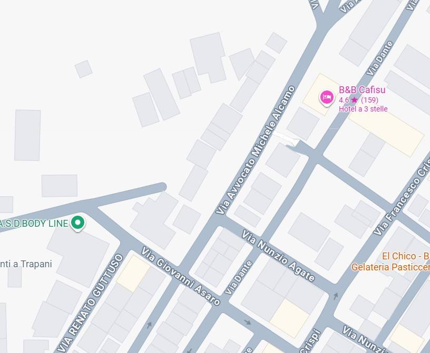The height and width of the screenshot is (353, 430).
Task: Click the VIA RENATO GUTTUSO street label
Action: pos(91,302)
